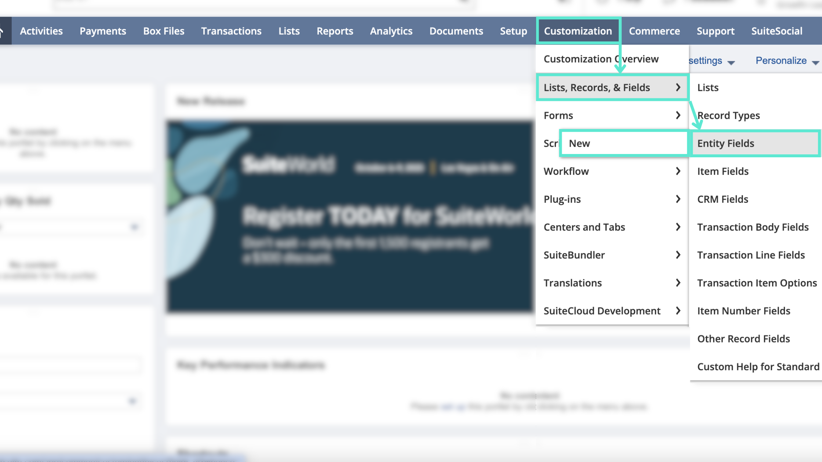Select Item Fields in submenu
The width and height of the screenshot is (822, 462).
click(756, 171)
